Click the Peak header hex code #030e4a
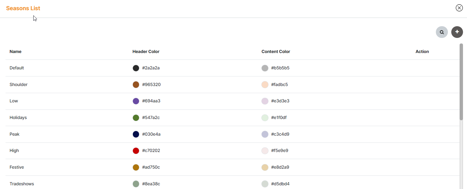 151,134
